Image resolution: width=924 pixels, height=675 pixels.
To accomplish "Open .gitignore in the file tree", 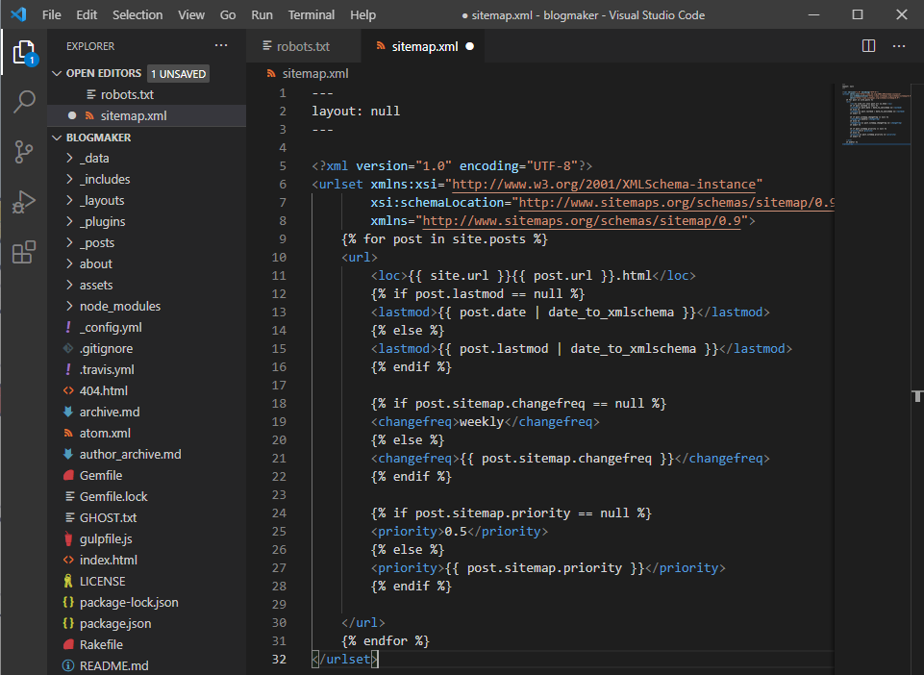I will pyautogui.click(x=106, y=348).
